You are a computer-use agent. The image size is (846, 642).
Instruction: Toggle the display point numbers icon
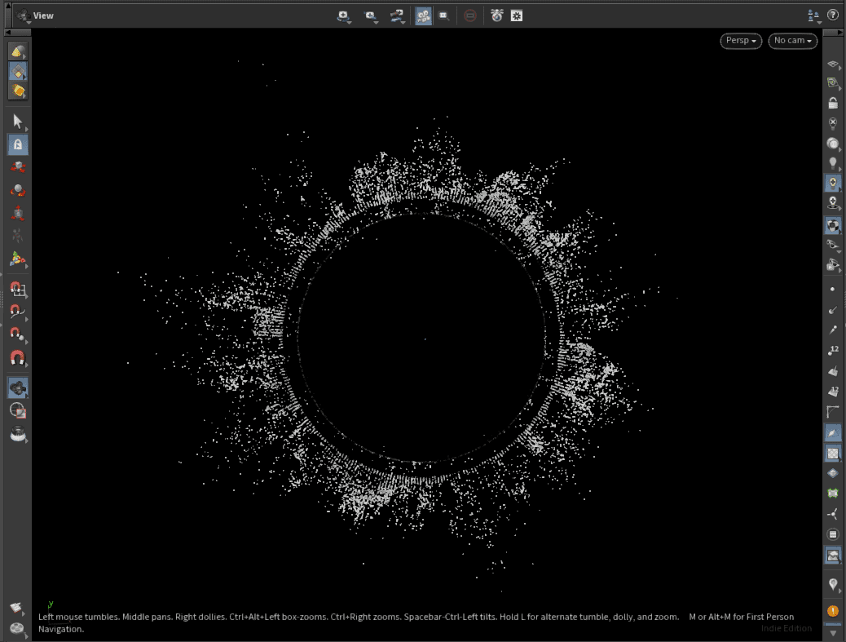pos(833,350)
